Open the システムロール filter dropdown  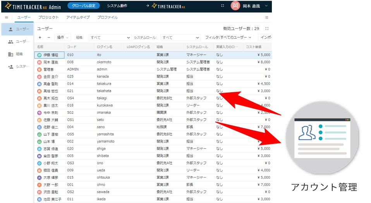180,37
